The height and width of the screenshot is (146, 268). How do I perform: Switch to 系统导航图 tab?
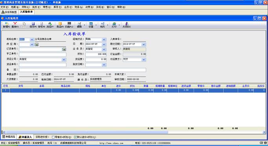9,12
